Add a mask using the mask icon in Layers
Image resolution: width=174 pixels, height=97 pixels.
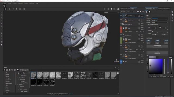(130, 12)
